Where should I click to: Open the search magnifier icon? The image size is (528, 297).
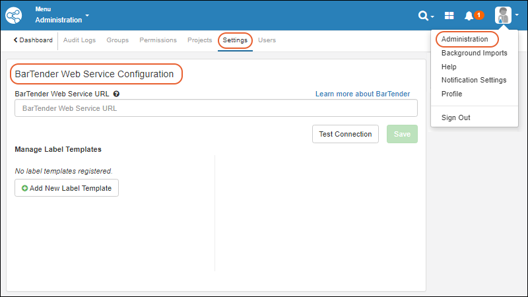pos(423,15)
